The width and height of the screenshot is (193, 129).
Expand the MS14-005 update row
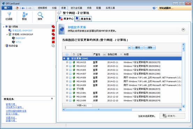tap(67, 70)
